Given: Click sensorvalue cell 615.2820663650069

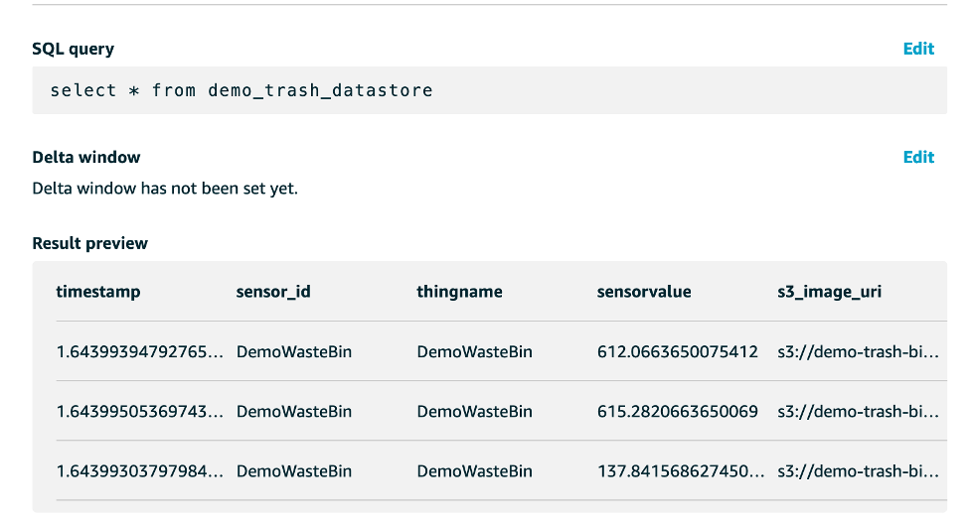Looking at the screenshot, I should 677,411.
